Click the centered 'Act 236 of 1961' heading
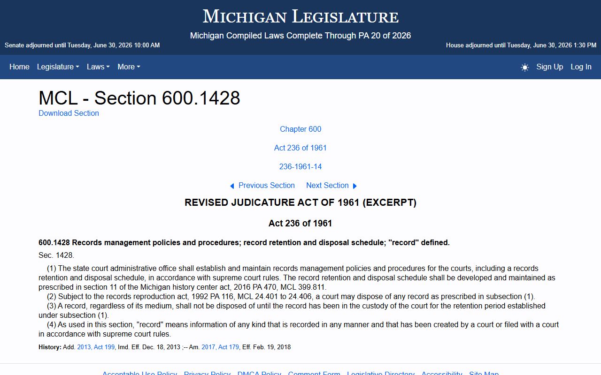 [300, 223]
